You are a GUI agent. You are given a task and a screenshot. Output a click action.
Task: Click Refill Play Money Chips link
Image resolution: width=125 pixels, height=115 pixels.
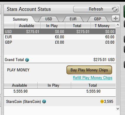point(93,78)
